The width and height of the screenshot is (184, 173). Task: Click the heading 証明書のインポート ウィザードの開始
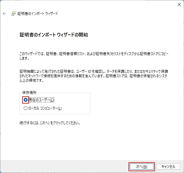point(54,35)
